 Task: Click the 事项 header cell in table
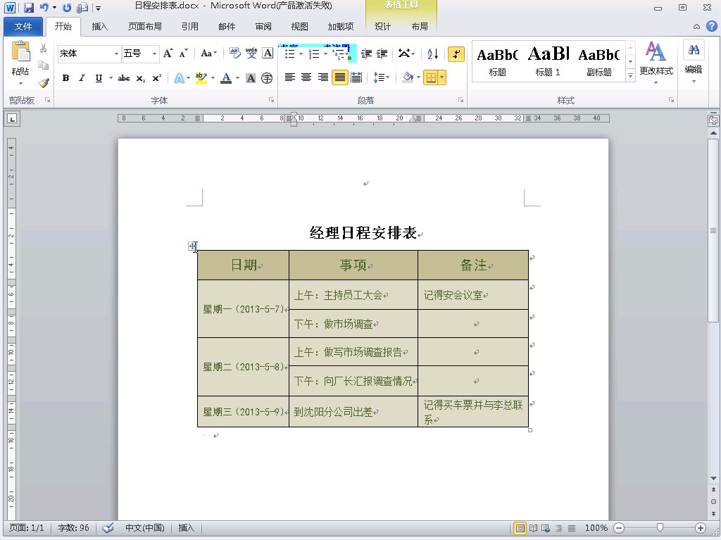pos(353,265)
